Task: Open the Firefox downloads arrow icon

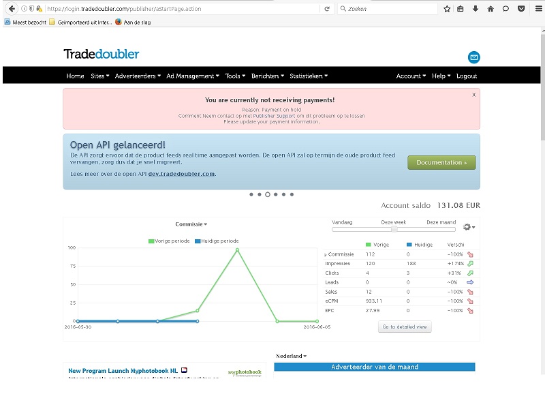Action: [476, 9]
